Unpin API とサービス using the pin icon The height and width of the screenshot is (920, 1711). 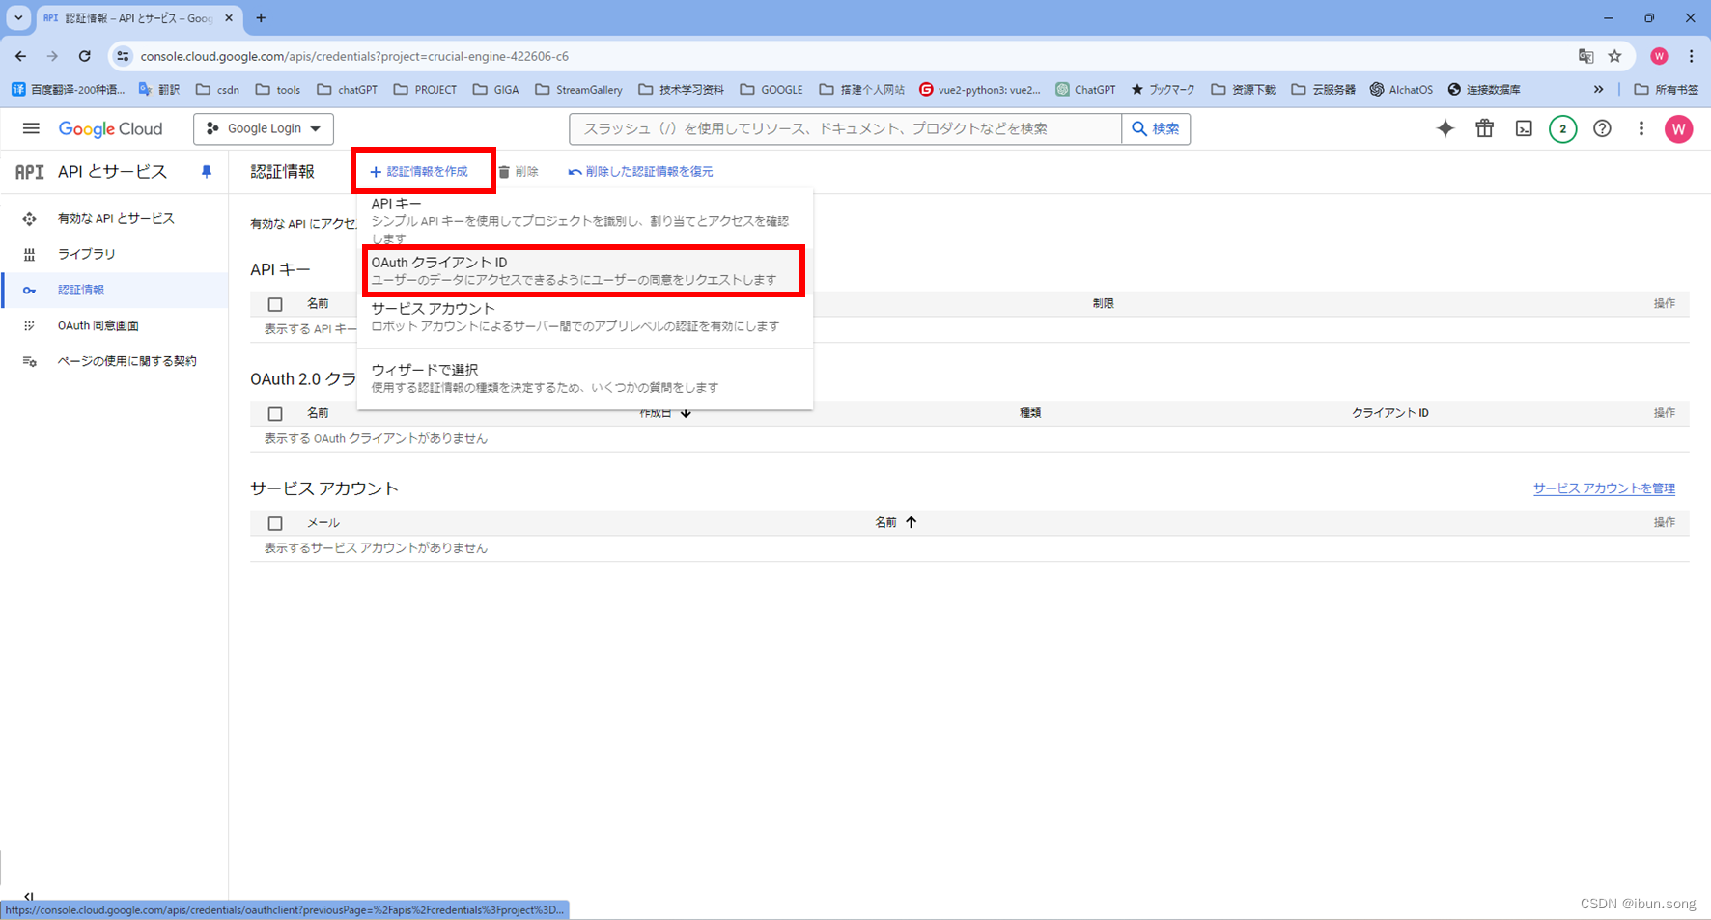pyautogui.click(x=206, y=171)
